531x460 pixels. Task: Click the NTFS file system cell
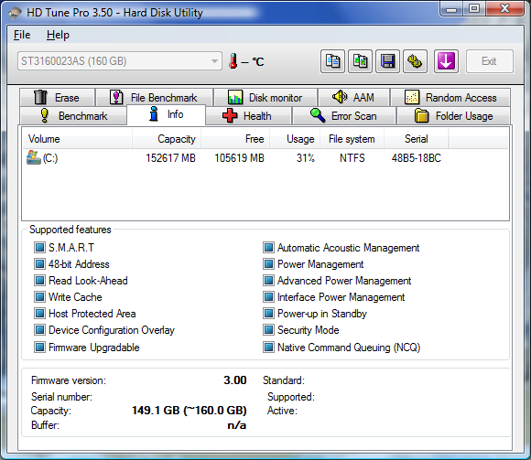352,158
